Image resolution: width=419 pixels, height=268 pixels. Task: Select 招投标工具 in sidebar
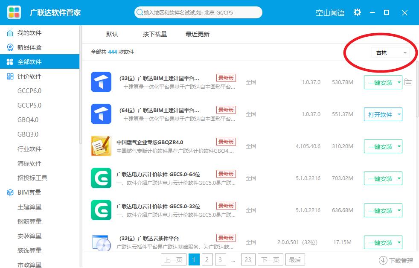tap(32, 178)
